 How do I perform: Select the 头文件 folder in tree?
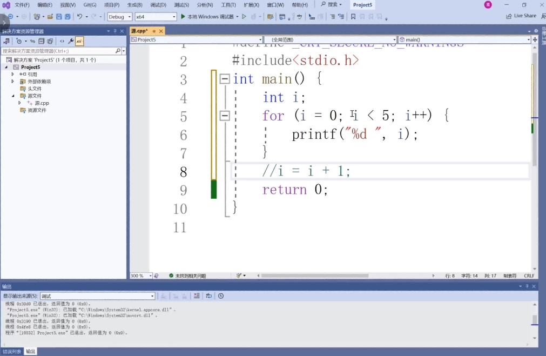[x=35, y=89]
